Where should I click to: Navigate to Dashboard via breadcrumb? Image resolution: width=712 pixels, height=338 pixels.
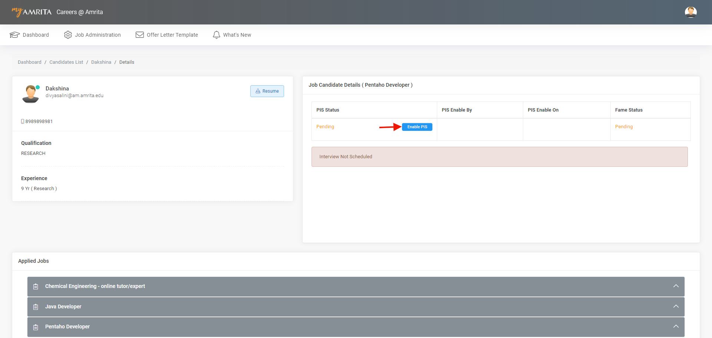[30, 62]
